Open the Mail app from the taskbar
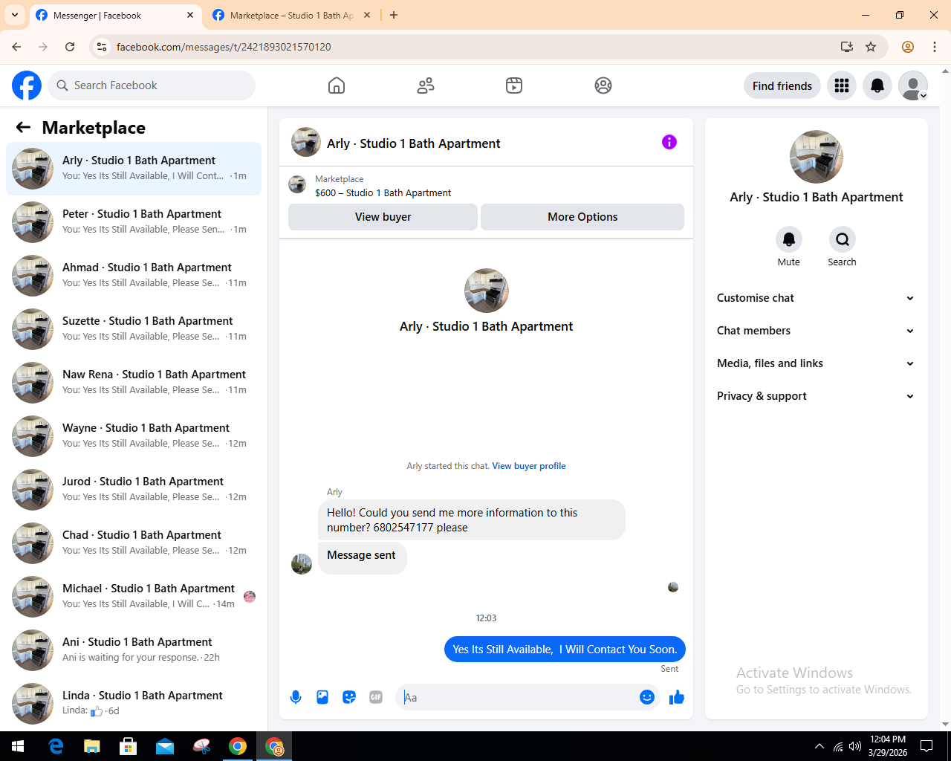Viewport: 951px width, 761px height. point(165,746)
